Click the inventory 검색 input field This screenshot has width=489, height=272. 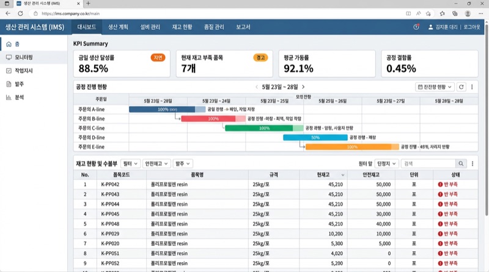tap(428, 163)
